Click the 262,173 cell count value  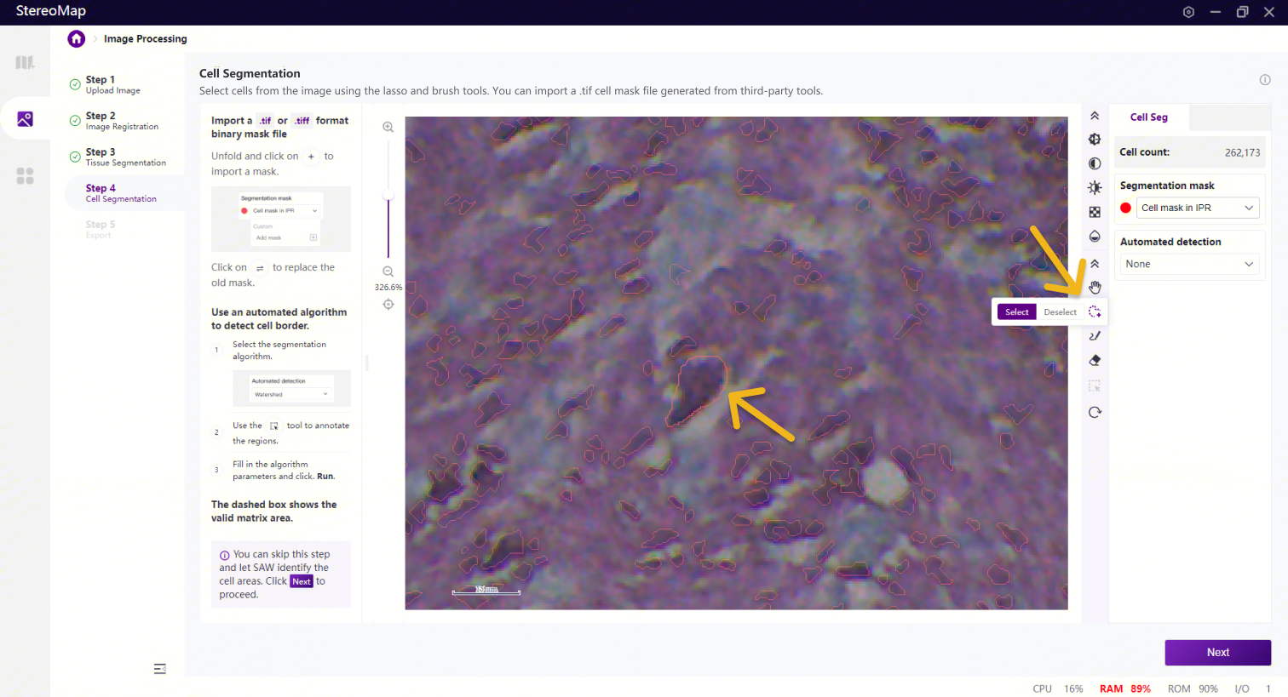pos(1242,153)
